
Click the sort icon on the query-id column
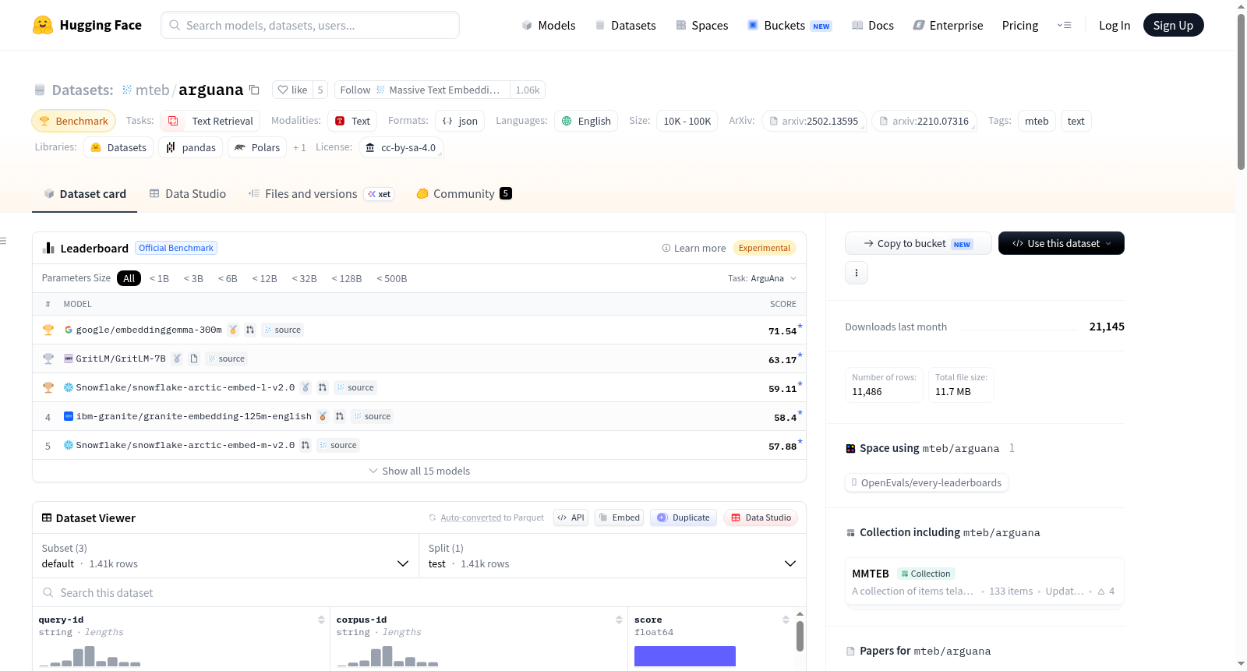(x=321, y=620)
